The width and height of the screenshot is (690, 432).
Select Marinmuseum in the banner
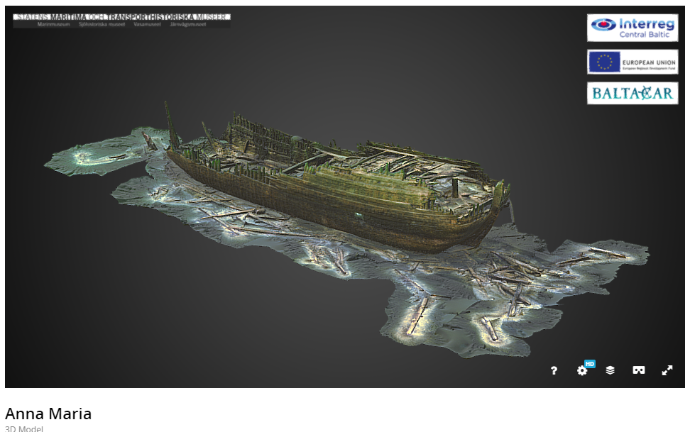53,24
